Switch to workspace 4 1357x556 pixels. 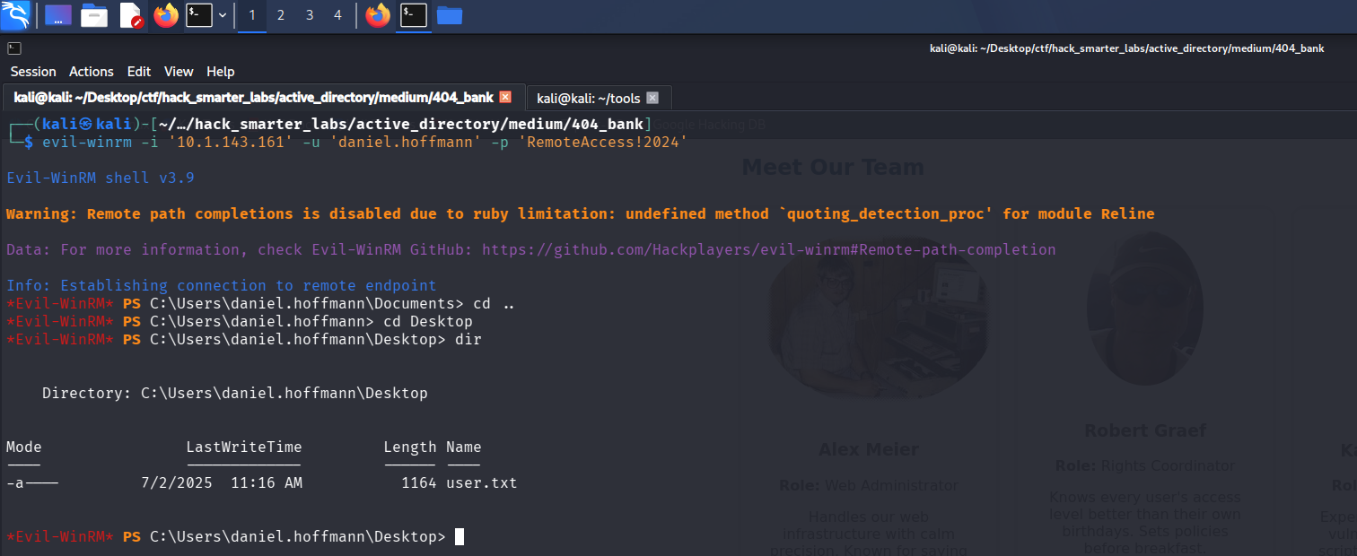(x=337, y=15)
